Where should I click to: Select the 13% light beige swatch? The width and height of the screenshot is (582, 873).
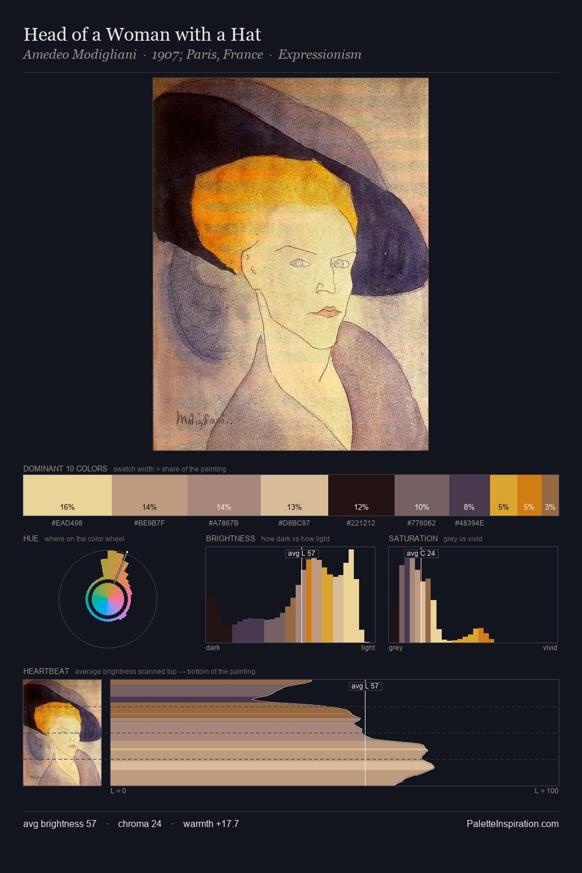[x=294, y=495]
